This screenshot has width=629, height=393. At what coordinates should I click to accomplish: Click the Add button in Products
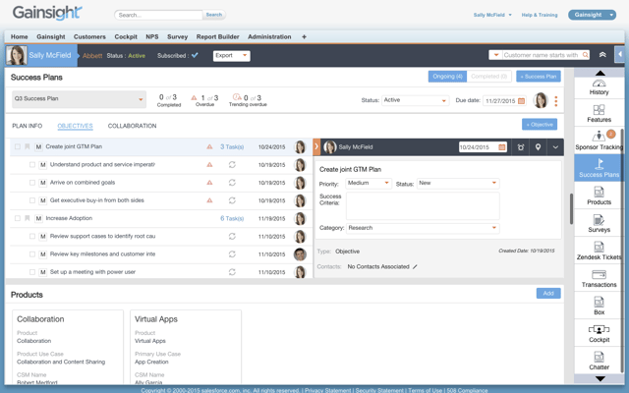548,293
